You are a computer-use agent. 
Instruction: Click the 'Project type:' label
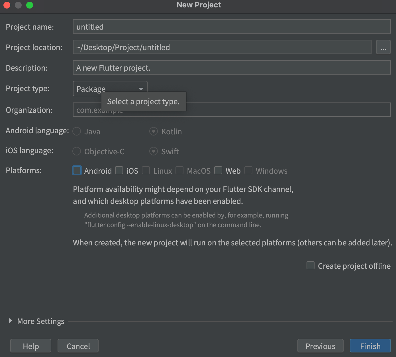(28, 89)
